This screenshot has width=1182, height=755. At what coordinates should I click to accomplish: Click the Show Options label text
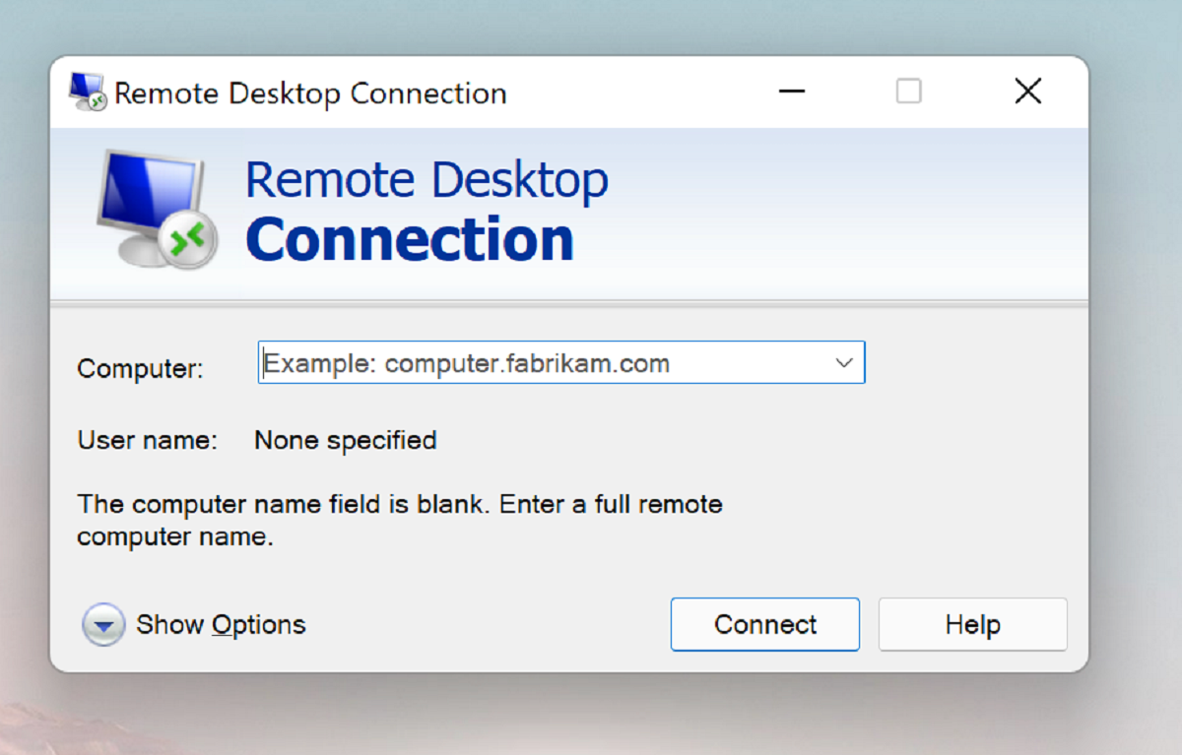(x=221, y=624)
